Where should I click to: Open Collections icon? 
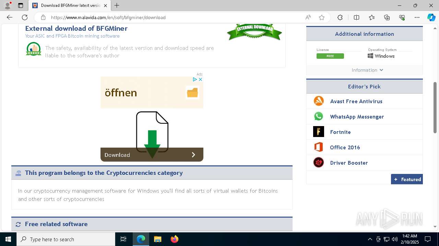click(x=387, y=17)
